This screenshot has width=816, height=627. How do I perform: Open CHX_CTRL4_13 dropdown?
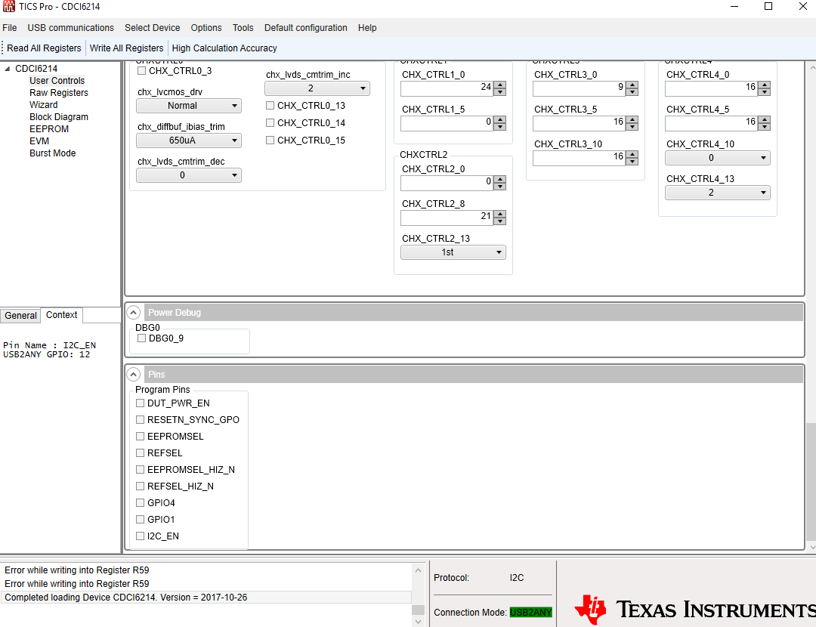718,193
